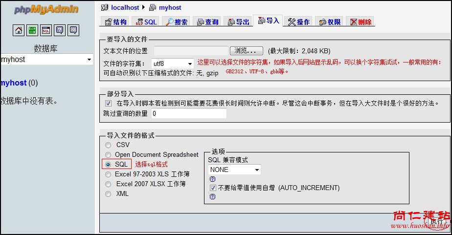Image resolution: width=452 pixels, height=235 pixels.
Task: Open the SQL compatibility mode NONE dropdown
Action: coord(234,170)
